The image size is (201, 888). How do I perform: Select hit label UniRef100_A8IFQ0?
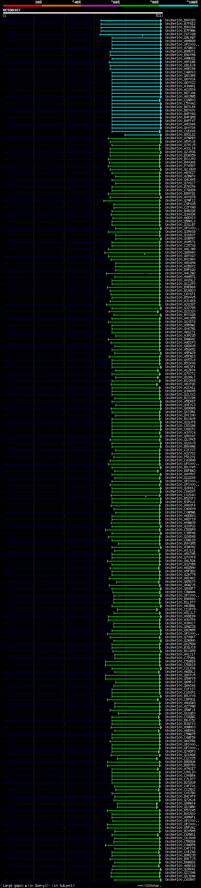click(180, 384)
